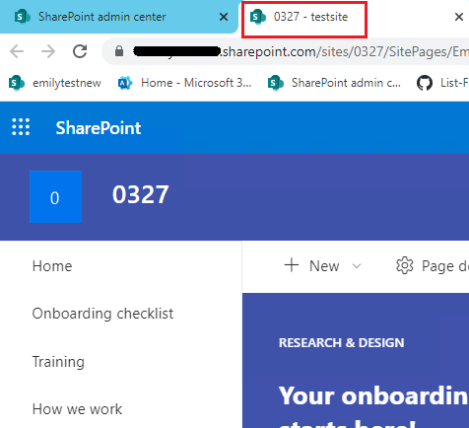Open the GitHub List-F bookmark
469x428 pixels.
[442, 83]
